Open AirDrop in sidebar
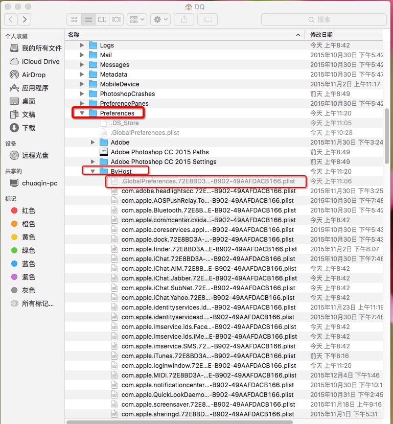The width and height of the screenshot is (393, 424). click(28, 75)
